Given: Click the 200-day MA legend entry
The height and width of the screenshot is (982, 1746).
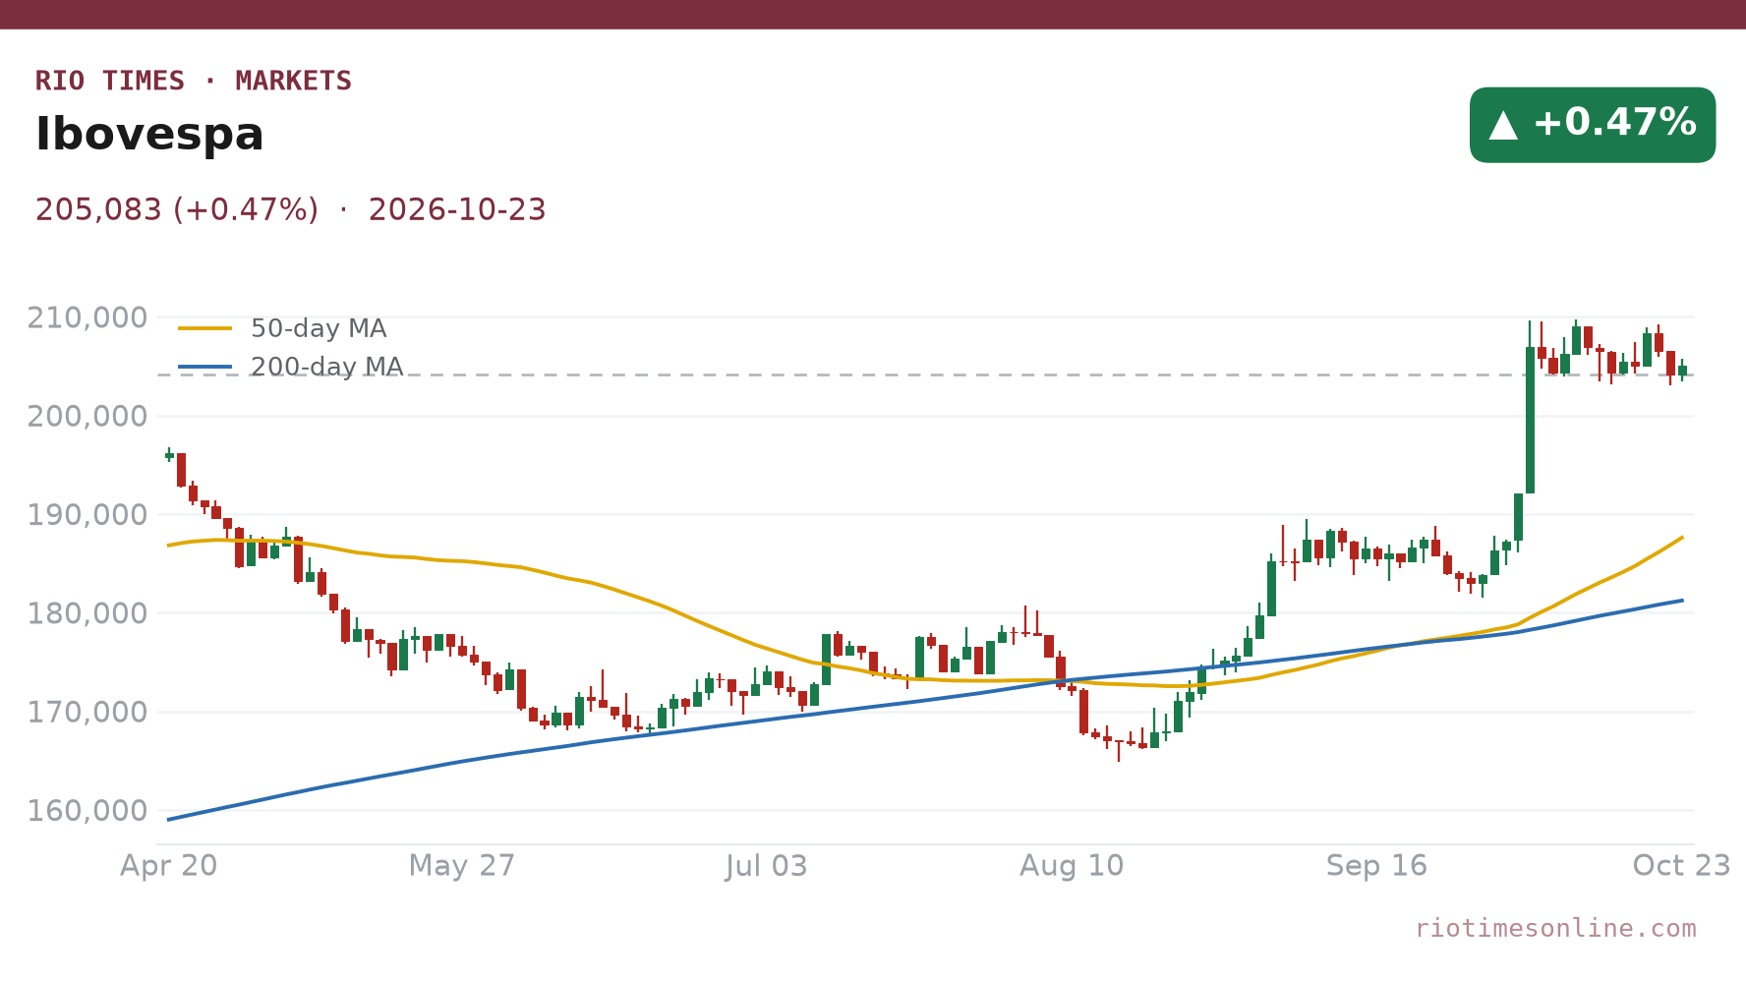Looking at the screenshot, I should tap(291, 367).
